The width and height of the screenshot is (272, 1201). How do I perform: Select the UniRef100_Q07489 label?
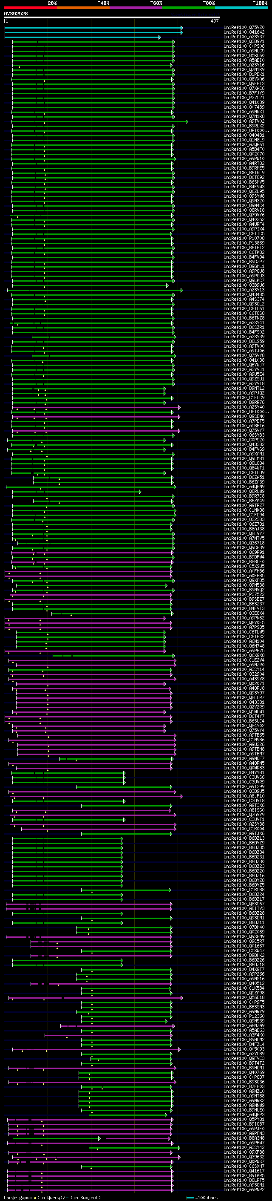point(244,107)
